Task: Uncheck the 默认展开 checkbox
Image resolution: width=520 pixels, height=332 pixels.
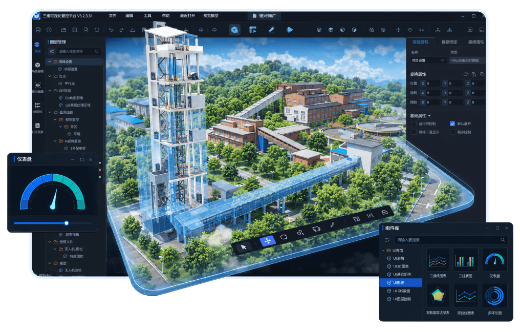Action: click(452, 123)
